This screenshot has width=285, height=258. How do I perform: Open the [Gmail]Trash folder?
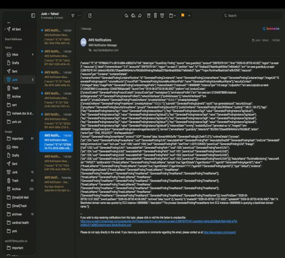[x=20, y=206]
